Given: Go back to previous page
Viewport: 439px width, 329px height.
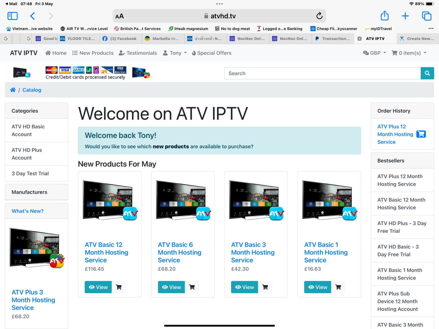Looking at the screenshot, I should pos(33,16).
